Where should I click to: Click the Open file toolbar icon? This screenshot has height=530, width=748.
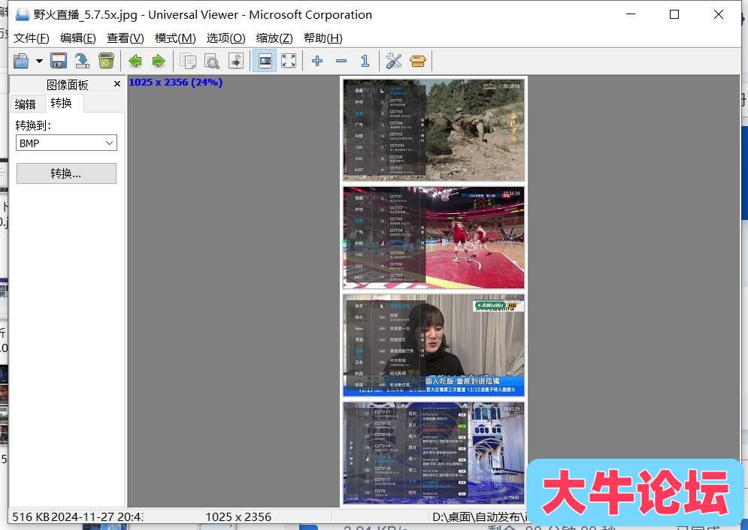pos(21,61)
